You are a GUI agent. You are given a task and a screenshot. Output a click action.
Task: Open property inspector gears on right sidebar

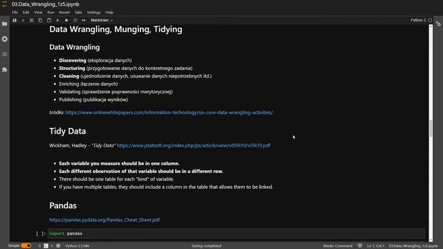(438, 24)
